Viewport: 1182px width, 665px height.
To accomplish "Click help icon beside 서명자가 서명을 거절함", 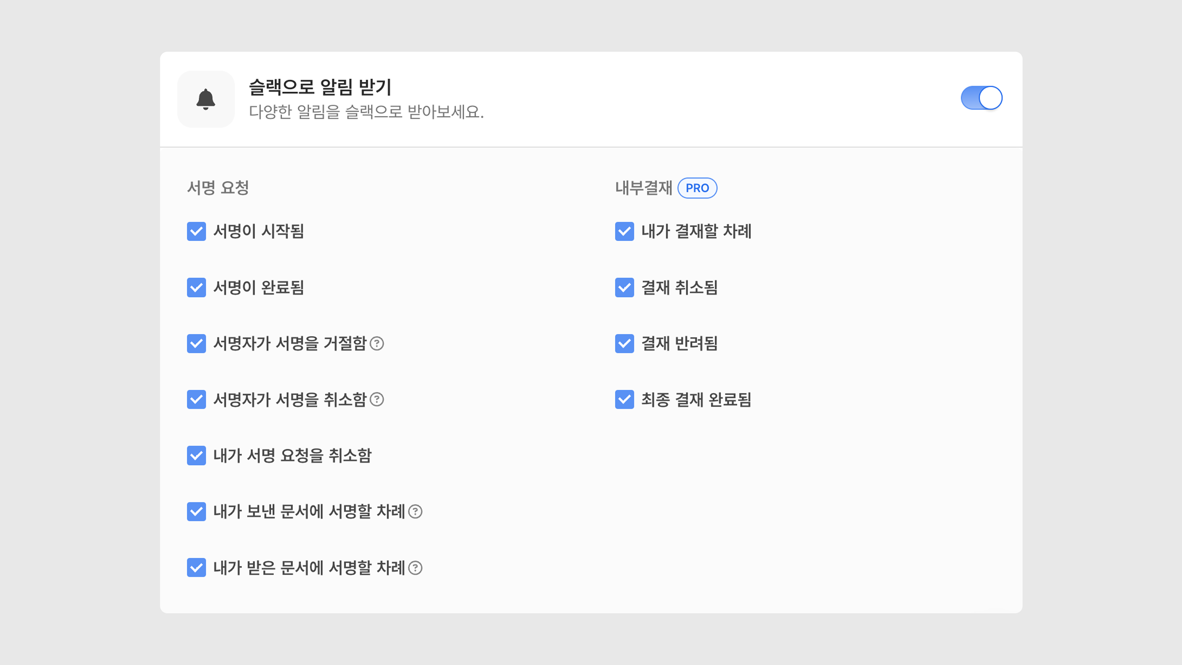I will pyautogui.click(x=377, y=343).
